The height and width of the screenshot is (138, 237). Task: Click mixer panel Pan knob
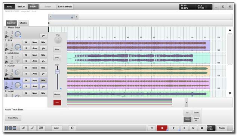tap(58, 40)
